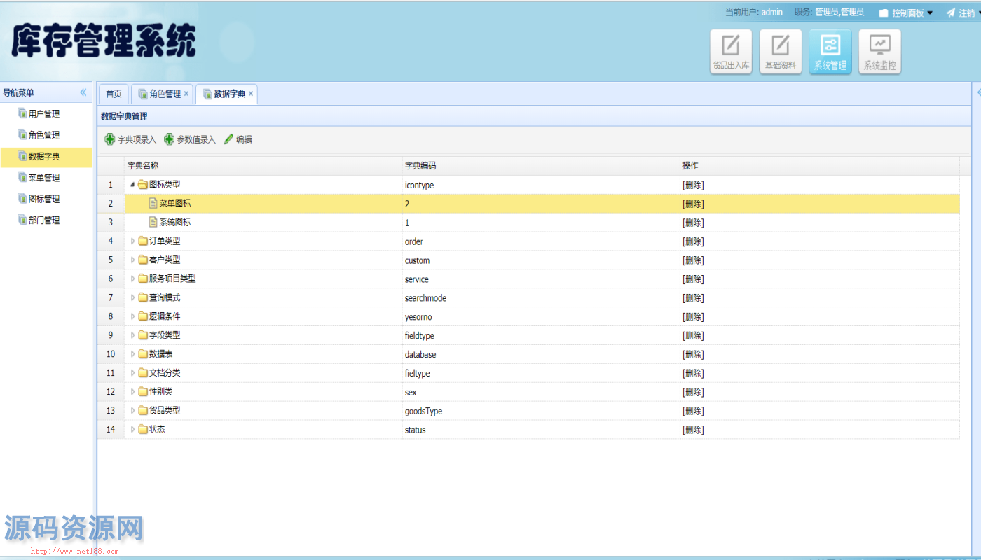
Task: Open 角色管理 in the navigation menu
Action: point(46,135)
